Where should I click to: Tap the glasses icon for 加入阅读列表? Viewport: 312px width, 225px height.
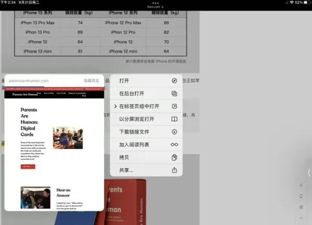(x=174, y=144)
